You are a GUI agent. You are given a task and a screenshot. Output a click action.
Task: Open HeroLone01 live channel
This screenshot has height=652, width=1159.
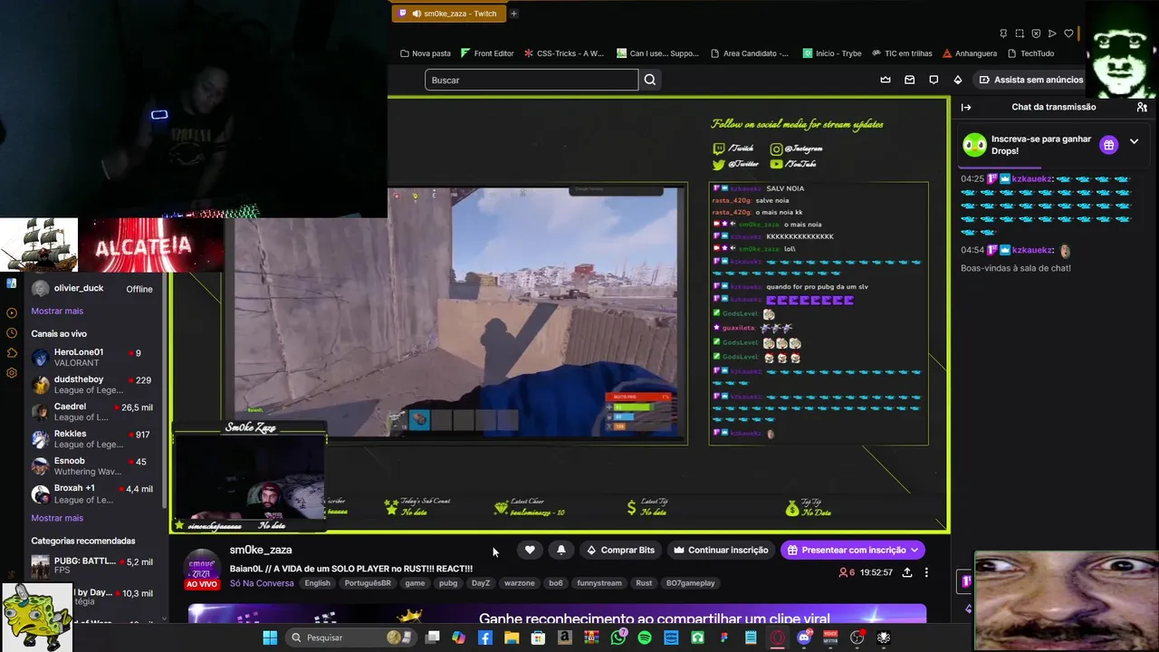93,357
